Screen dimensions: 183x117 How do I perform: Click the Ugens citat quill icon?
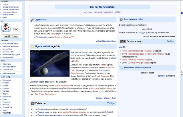[32, 20]
